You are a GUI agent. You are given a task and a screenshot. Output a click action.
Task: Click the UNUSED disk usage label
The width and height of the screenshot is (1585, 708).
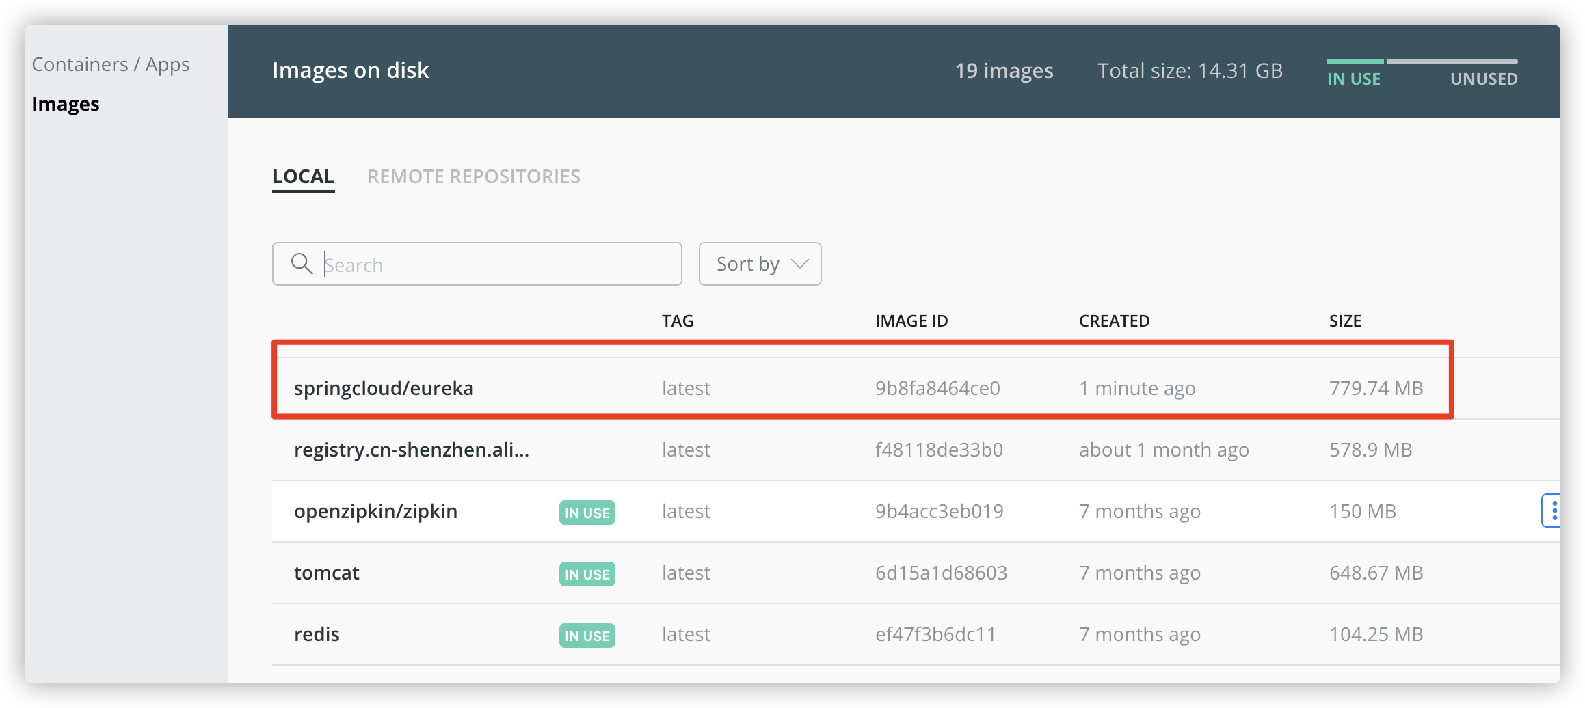[1483, 79]
